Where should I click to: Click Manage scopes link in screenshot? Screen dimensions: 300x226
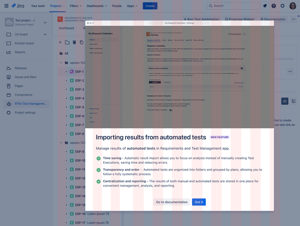click(198, 61)
